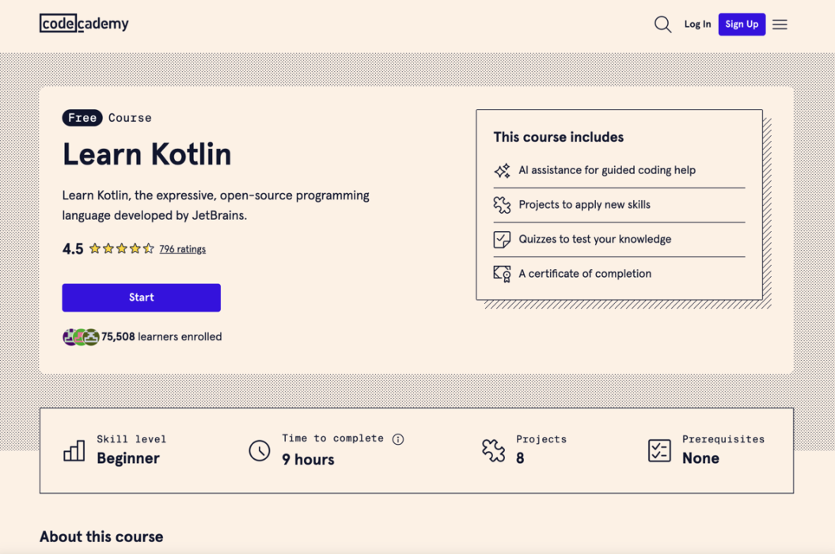
Task: Click the Beginner skill level value
Action: (x=128, y=459)
